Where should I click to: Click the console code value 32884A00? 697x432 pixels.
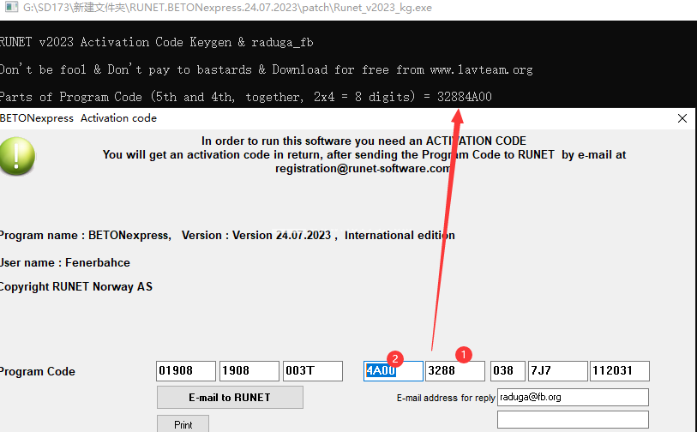465,97
